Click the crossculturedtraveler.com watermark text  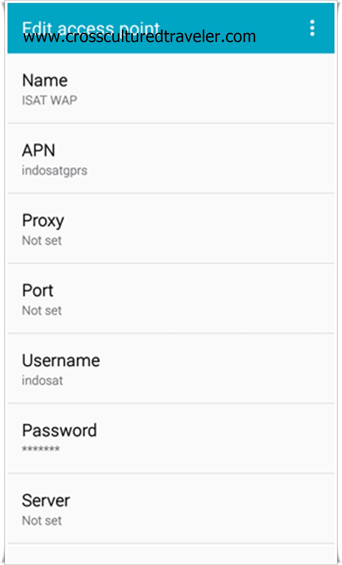(140, 36)
